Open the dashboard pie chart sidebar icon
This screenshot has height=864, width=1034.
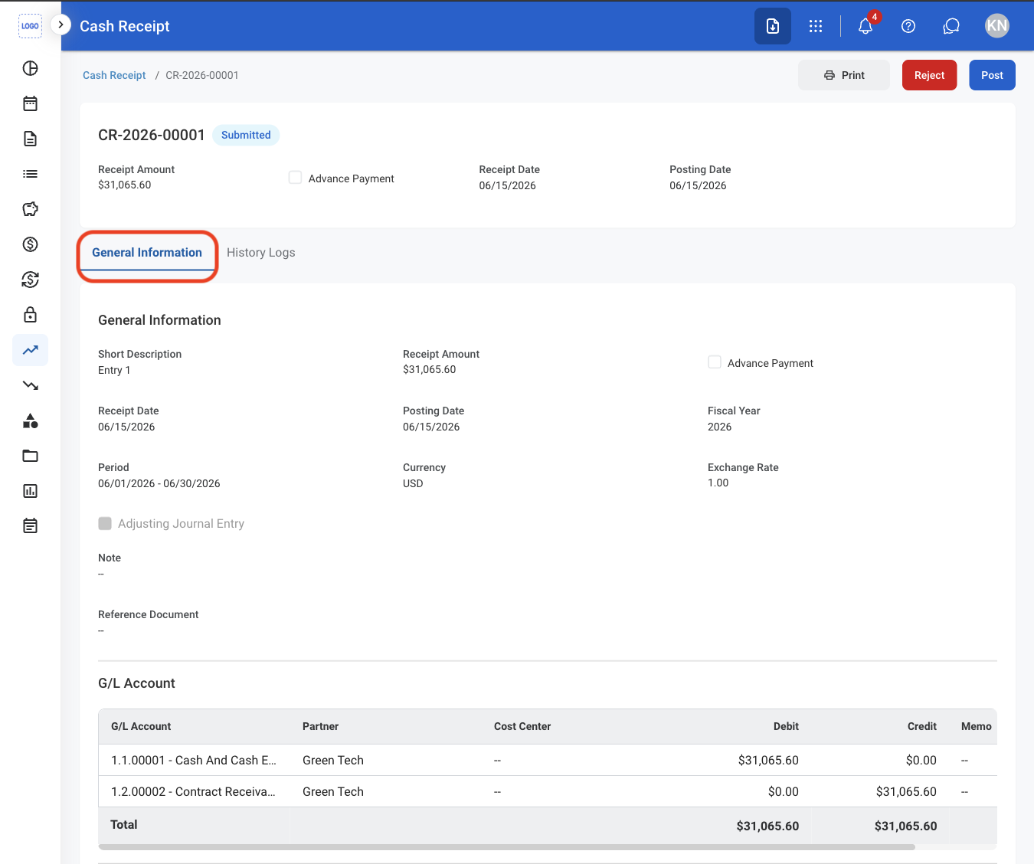click(30, 68)
